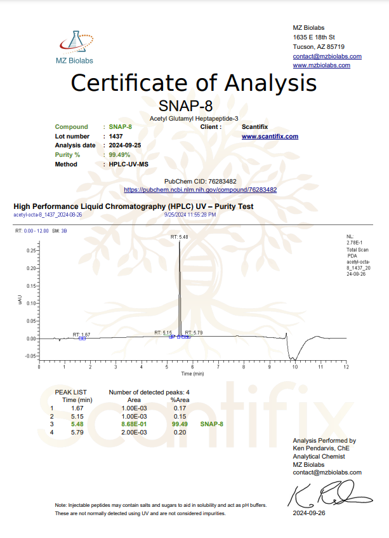Select the text Acetyl Glutamyl Heptapeptide-3
Viewport: 389px width, 538px height.
(194, 118)
